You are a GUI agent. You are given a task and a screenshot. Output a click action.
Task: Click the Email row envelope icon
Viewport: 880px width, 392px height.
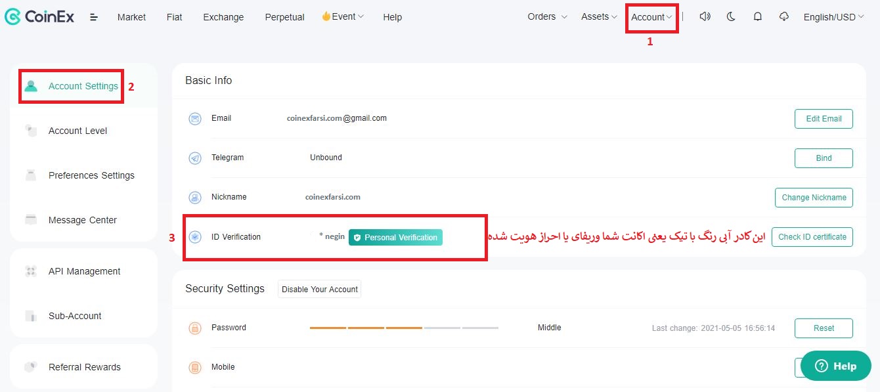coord(195,119)
